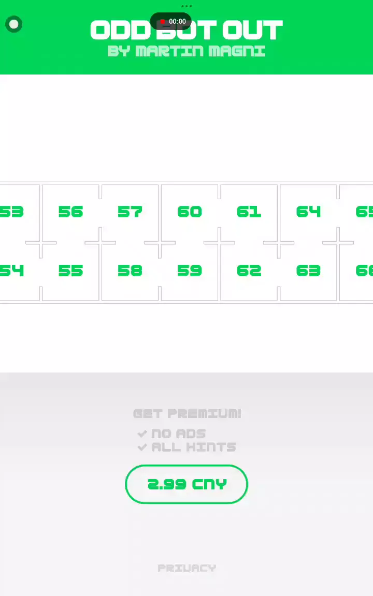Launch level 59
The image size is (373, 596).
tap(190, 271)
